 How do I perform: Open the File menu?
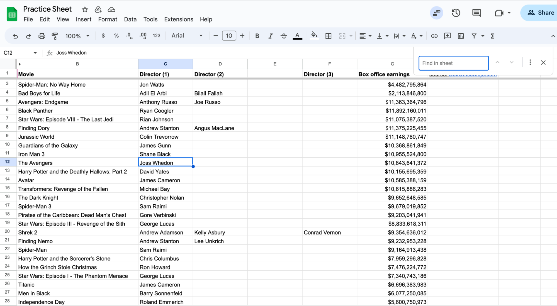(28, 19)
